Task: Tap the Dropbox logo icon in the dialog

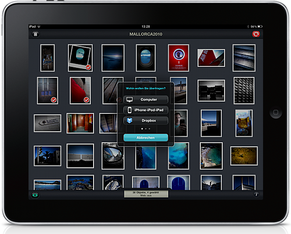Action: pos(129,120)
